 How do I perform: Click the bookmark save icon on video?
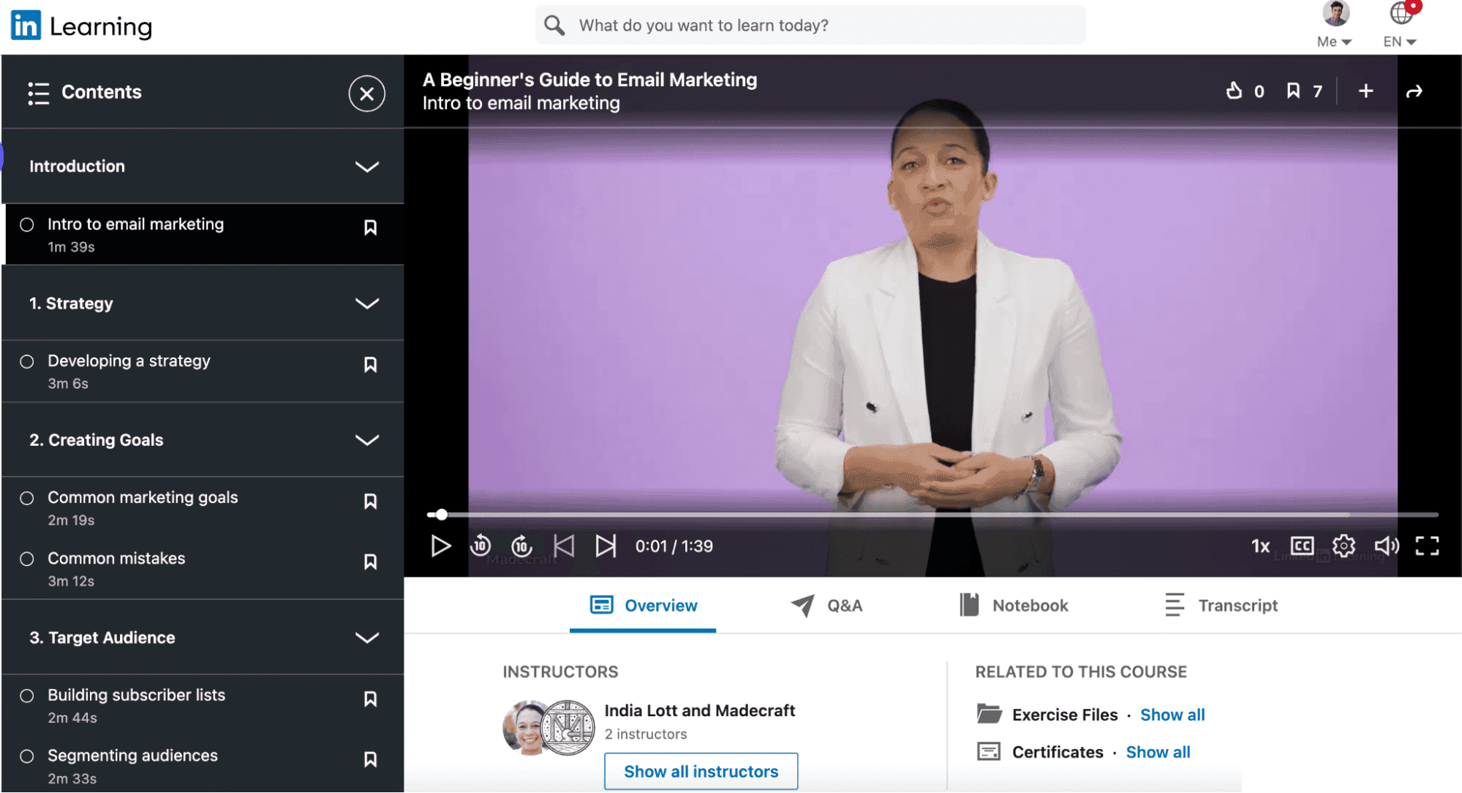pos(1295,91)
